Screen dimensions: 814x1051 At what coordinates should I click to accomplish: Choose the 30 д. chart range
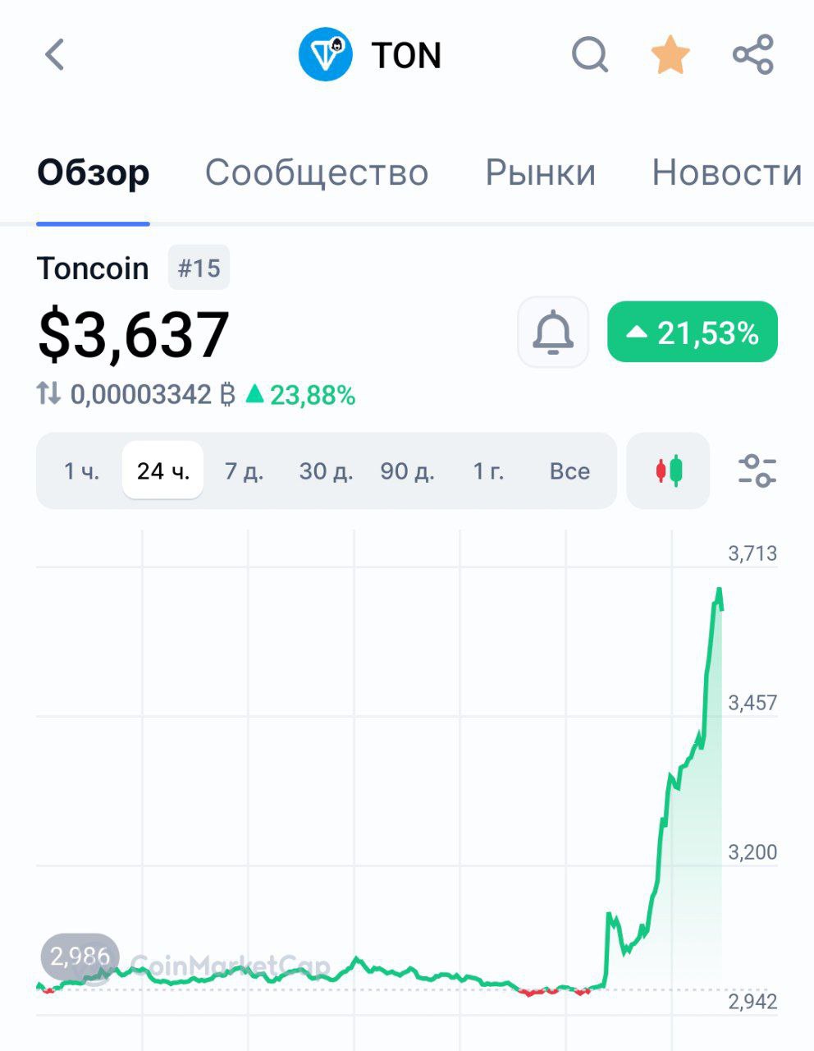326,471
